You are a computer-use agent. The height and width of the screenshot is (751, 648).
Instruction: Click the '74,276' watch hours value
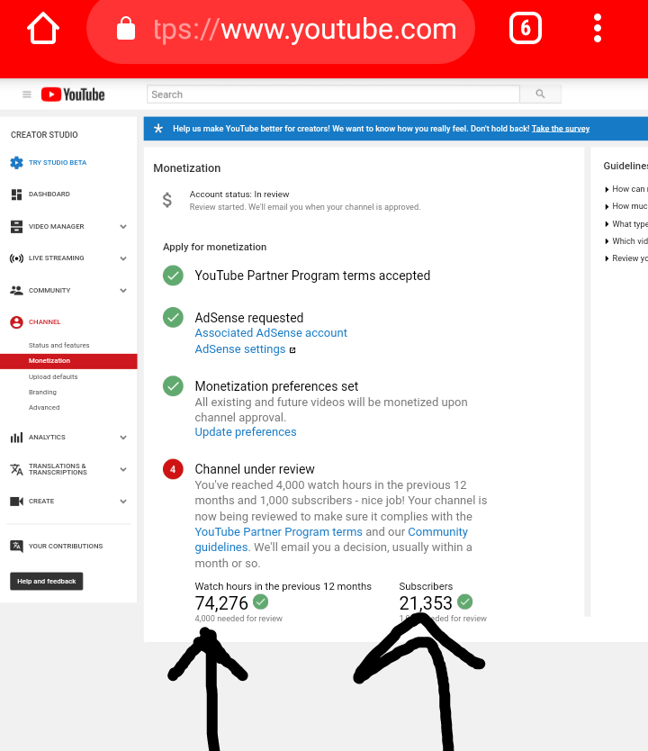[221, 603]
